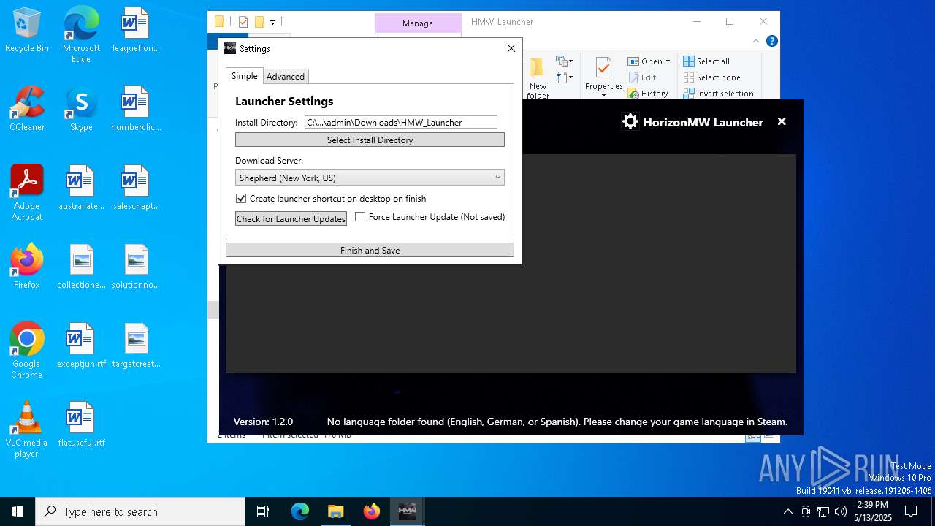Open Microsoft Edge desktop shortcut
935x526 pixels.
coord(81,35)
